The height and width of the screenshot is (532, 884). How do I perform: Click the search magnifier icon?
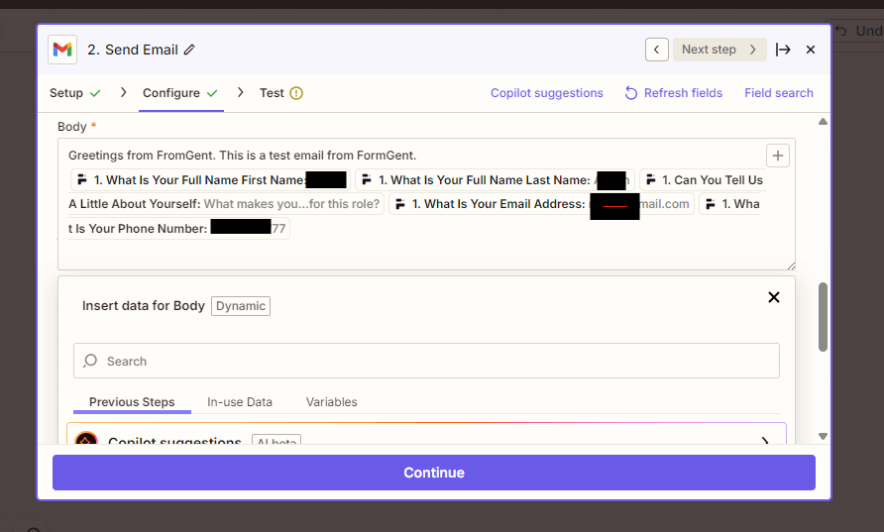[x=90, y=361]
